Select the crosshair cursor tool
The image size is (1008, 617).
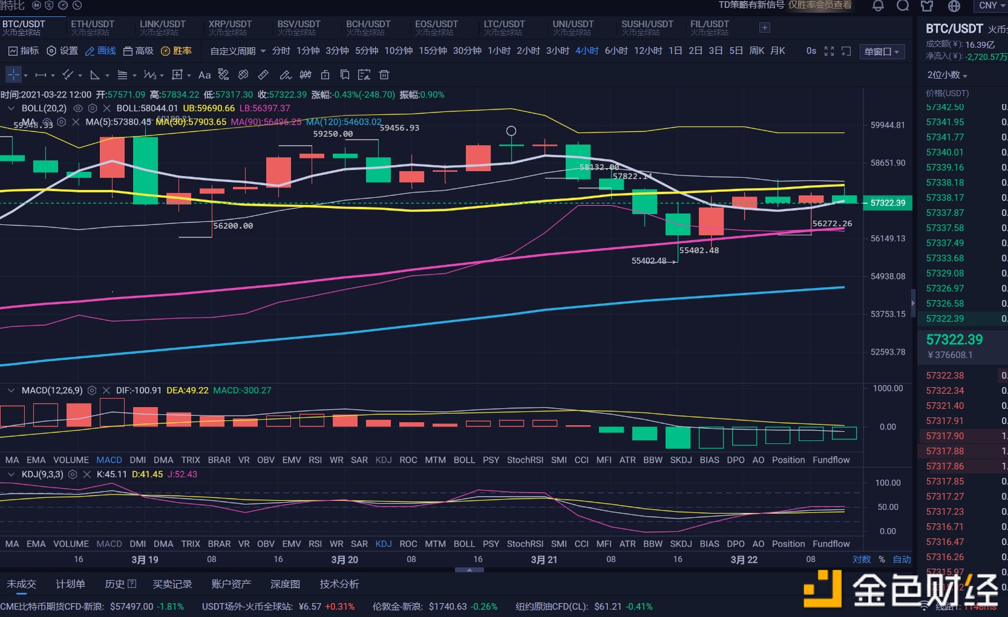12,74
